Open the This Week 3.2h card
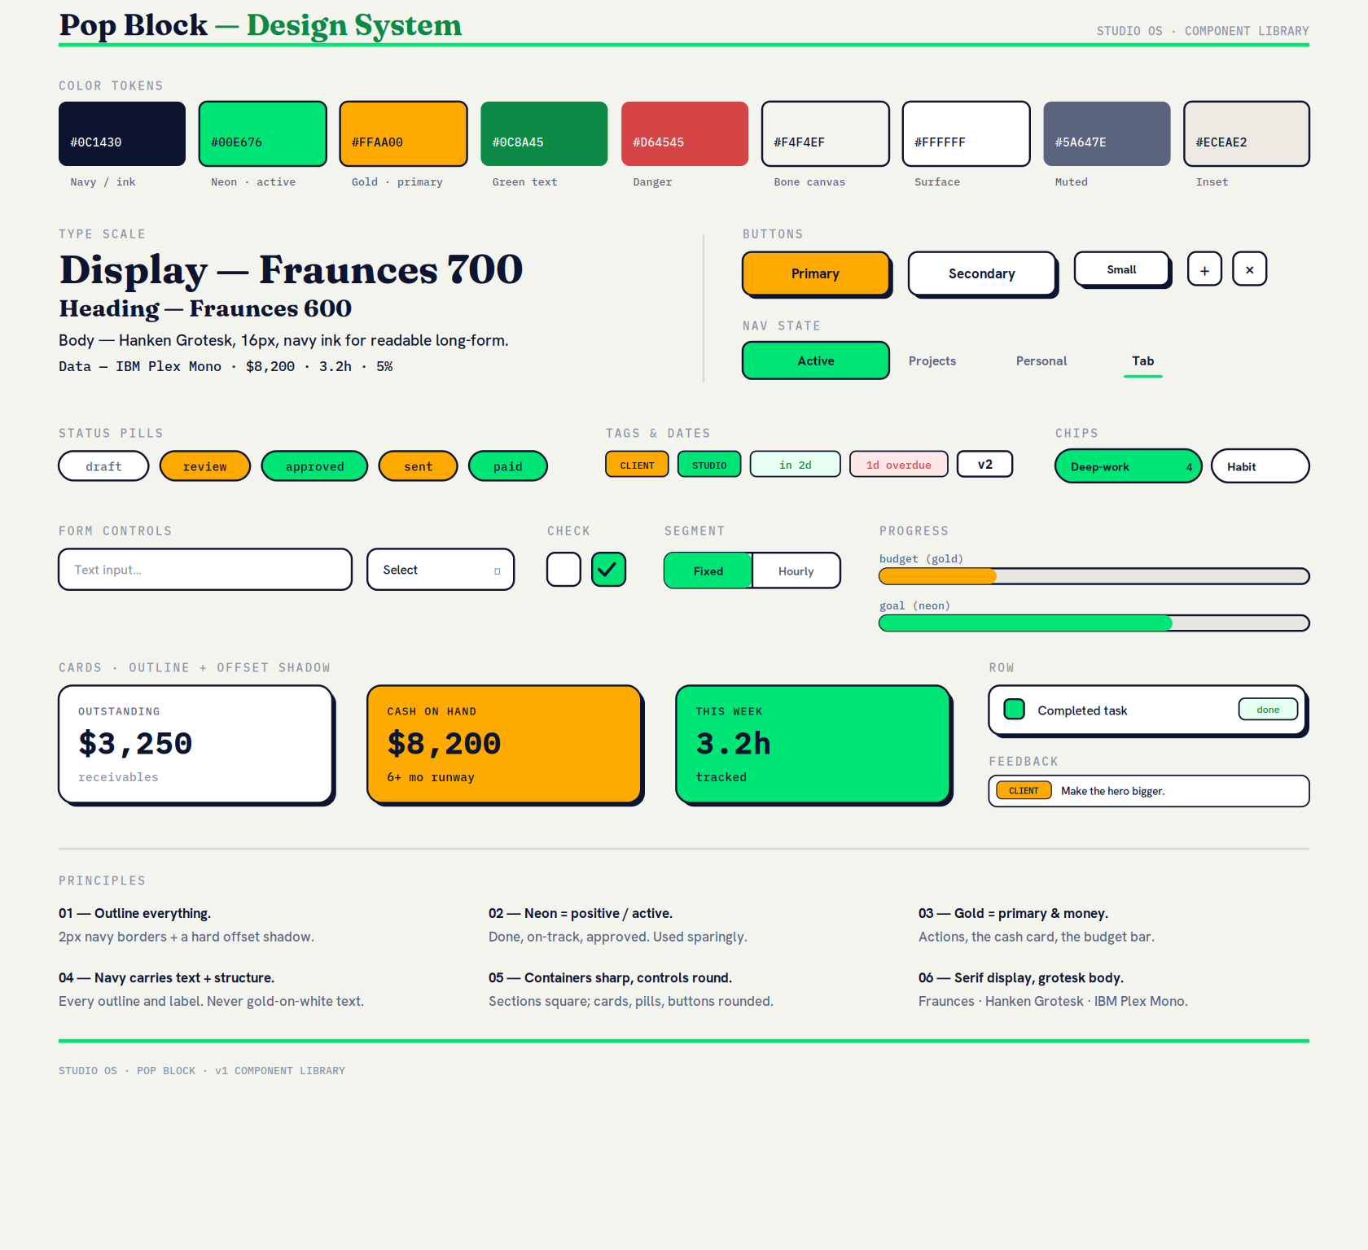The width and height of the screenshot is (1368, 1250). pyautogui.click(x=813, y=745)
